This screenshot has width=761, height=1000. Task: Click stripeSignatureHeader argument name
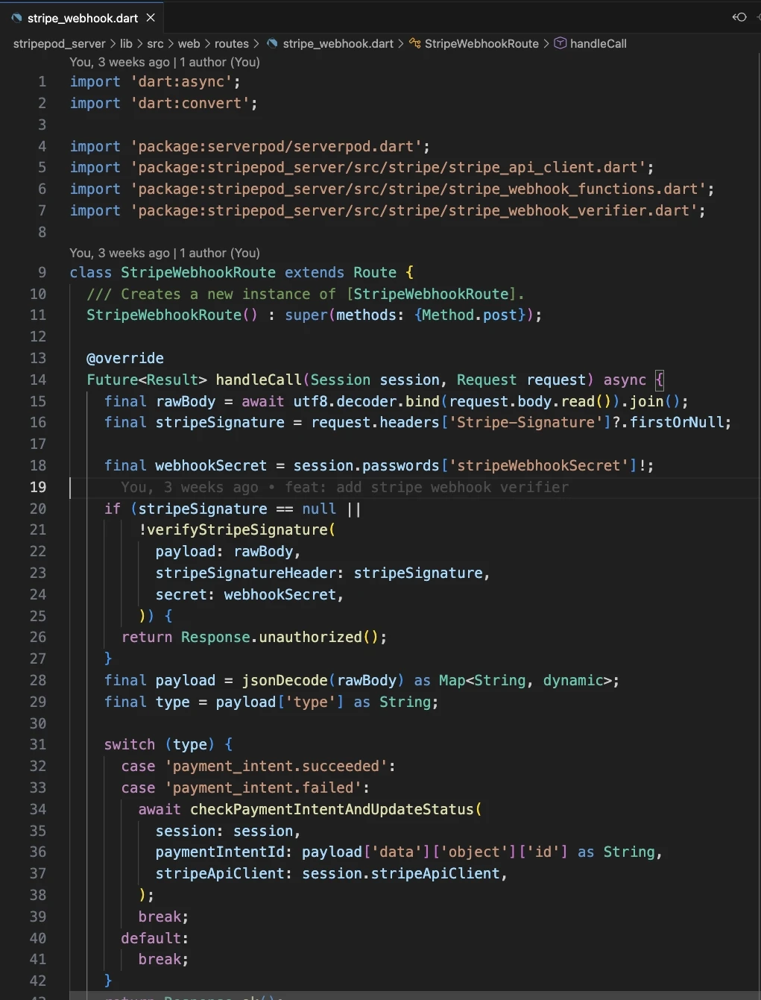(246, 573)
